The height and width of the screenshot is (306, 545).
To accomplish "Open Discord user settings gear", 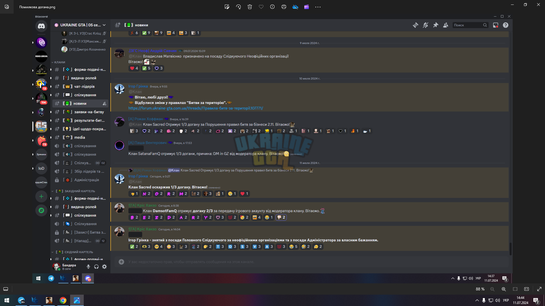I will pyautogui.click(x=104, y=267).
